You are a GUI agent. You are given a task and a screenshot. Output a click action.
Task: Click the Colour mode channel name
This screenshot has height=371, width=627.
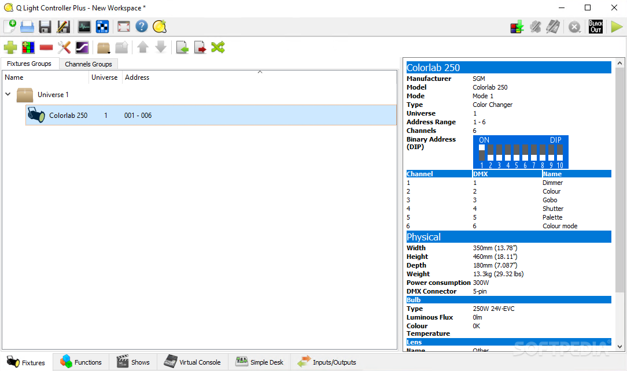560,226
